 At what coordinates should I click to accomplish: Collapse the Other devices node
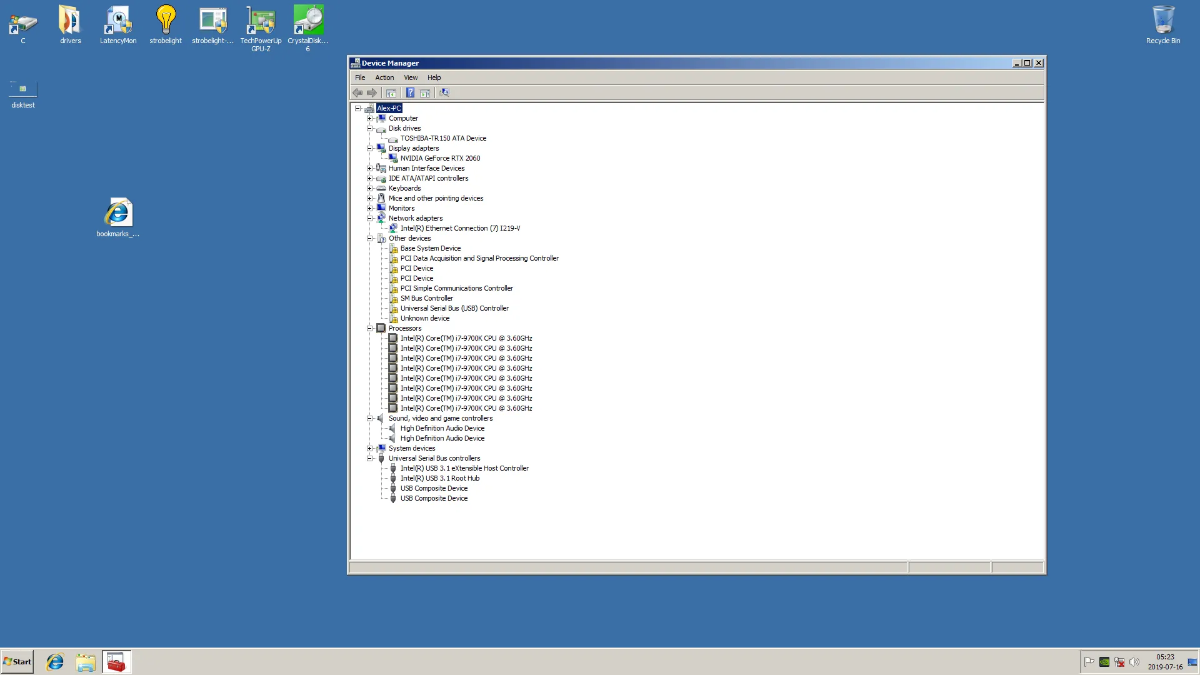click(369, 239)
